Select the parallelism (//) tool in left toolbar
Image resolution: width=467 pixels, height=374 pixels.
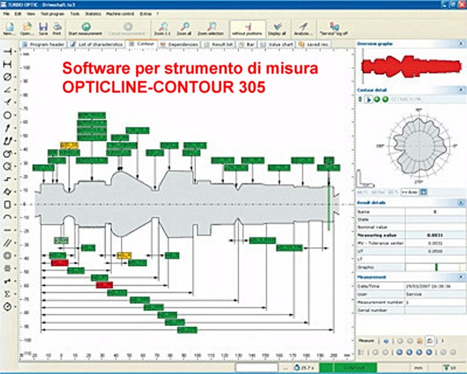(7, 243)
